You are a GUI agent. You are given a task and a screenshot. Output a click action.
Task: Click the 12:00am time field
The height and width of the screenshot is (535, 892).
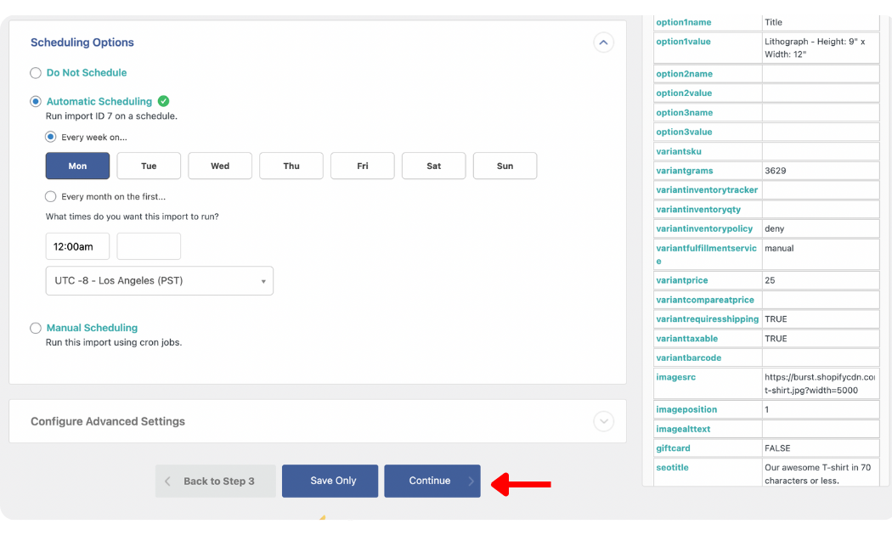click(77, 245)
